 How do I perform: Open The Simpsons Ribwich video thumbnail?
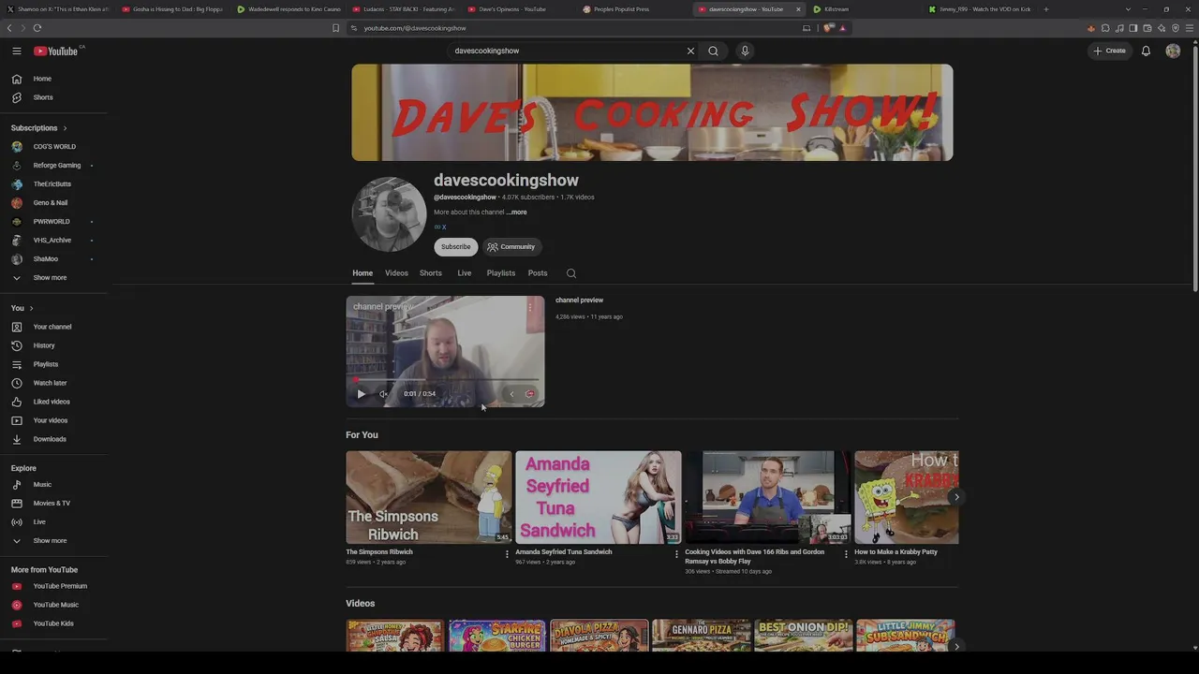(x=429, y=497)
